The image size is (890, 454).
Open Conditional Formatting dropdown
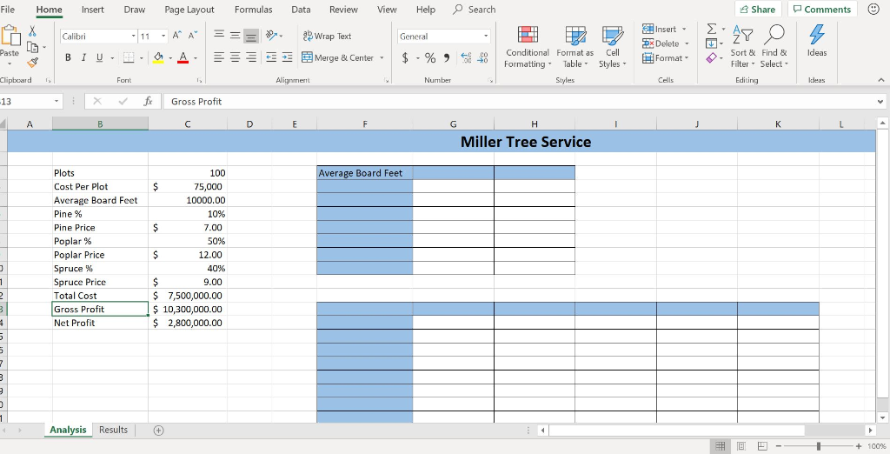(x=528, y=47)
